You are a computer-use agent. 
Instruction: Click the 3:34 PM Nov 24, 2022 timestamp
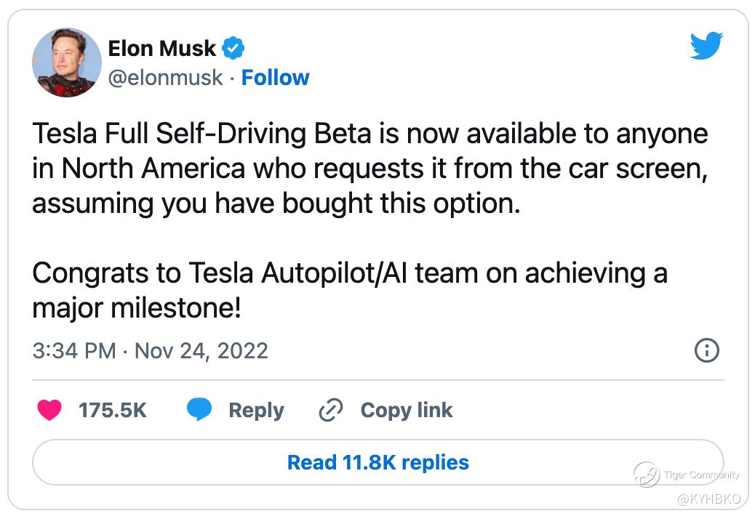click(x=151, y=351)
